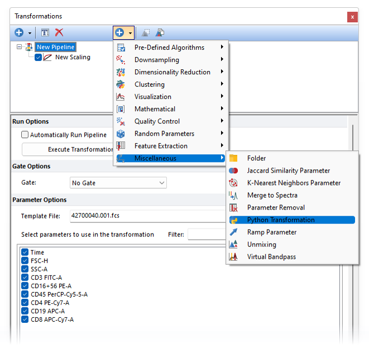Select Parameter Removal from submenu
The width and height of the screenshot is (369, 362).
(276, 208)
